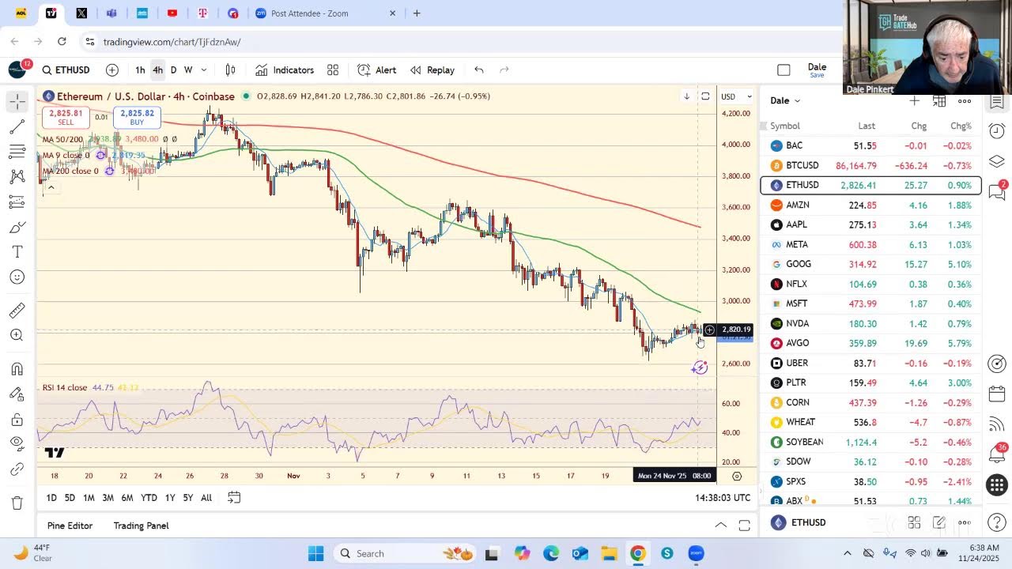Click the Windows taskbar Search box
The height and width of the screenshot is (569, 1012).
click(x=403, y=553)
